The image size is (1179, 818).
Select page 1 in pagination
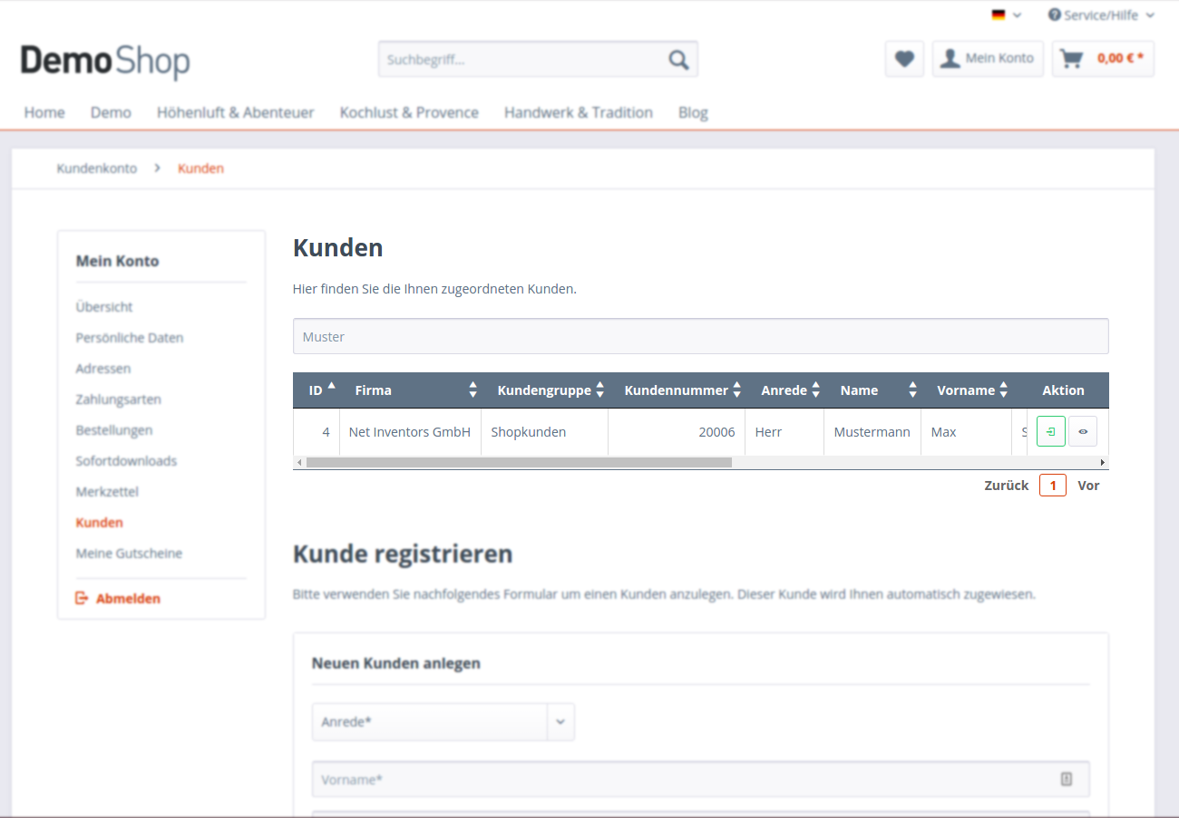[x=1053, y=486]
